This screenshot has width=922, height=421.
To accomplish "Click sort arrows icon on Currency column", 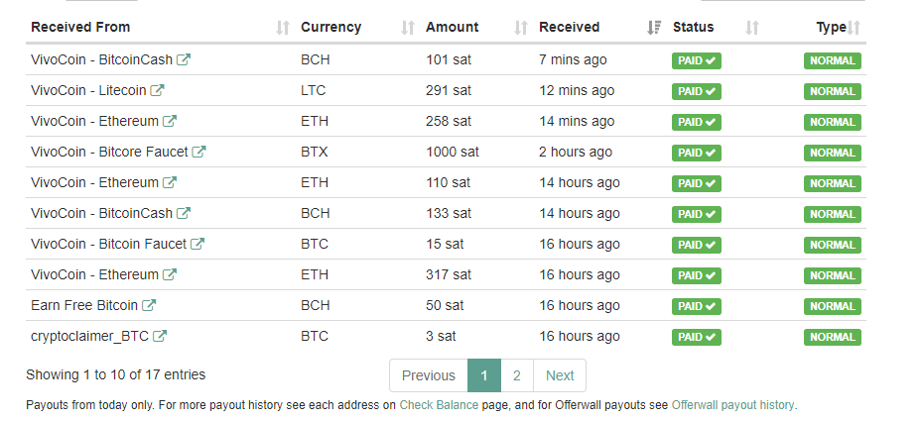I will (408, 28).
